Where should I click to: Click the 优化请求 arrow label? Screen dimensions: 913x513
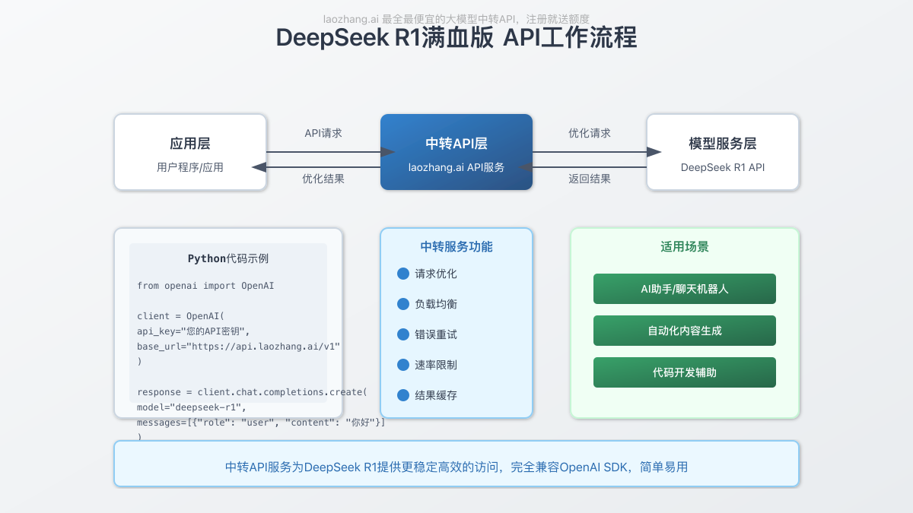pyautogui.click(x=590, y=133)
